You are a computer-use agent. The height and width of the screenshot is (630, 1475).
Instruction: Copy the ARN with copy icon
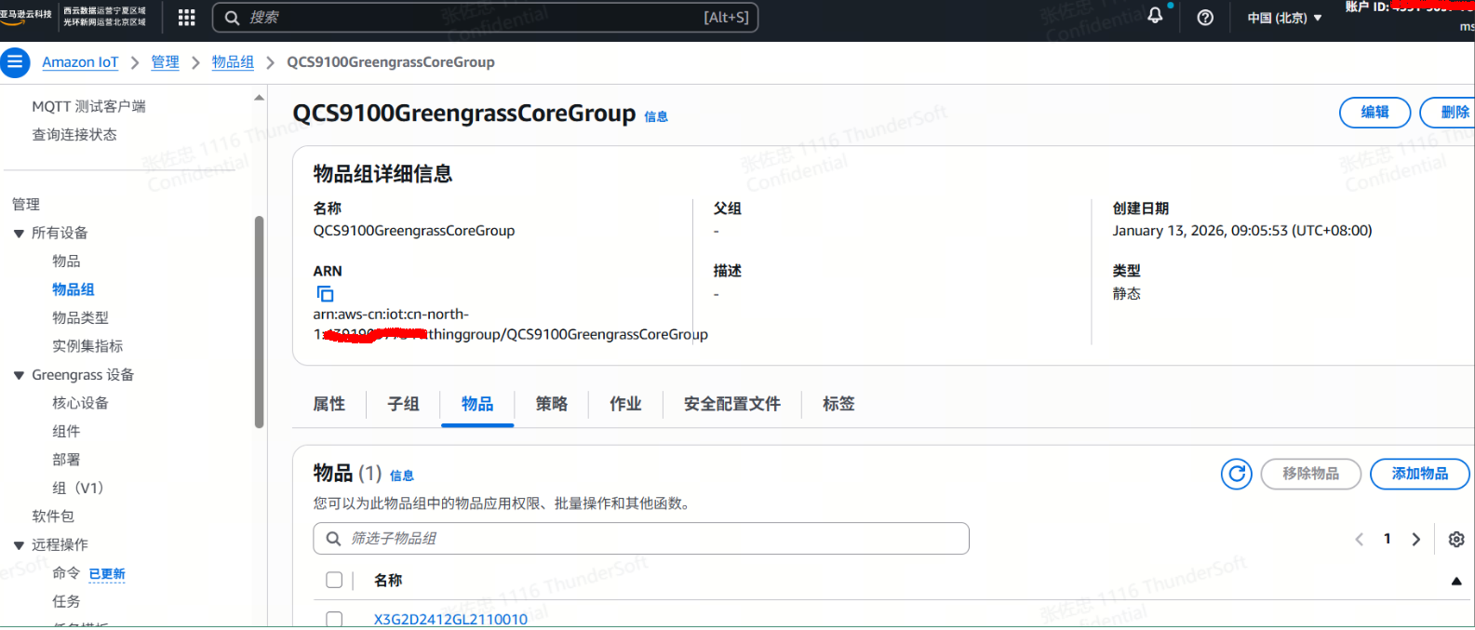point(325,293)
